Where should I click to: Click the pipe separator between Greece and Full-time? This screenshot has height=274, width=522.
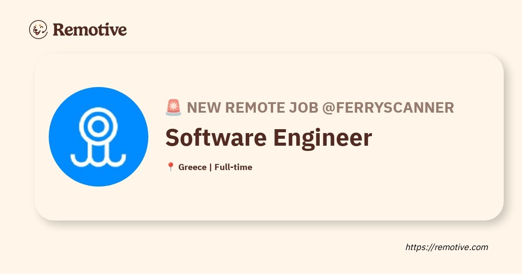click(211, 167)
